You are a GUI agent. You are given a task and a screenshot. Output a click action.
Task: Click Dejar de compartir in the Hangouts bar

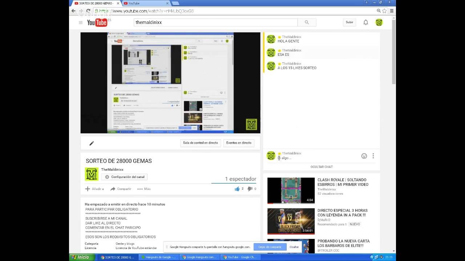[x=270, y=247]
